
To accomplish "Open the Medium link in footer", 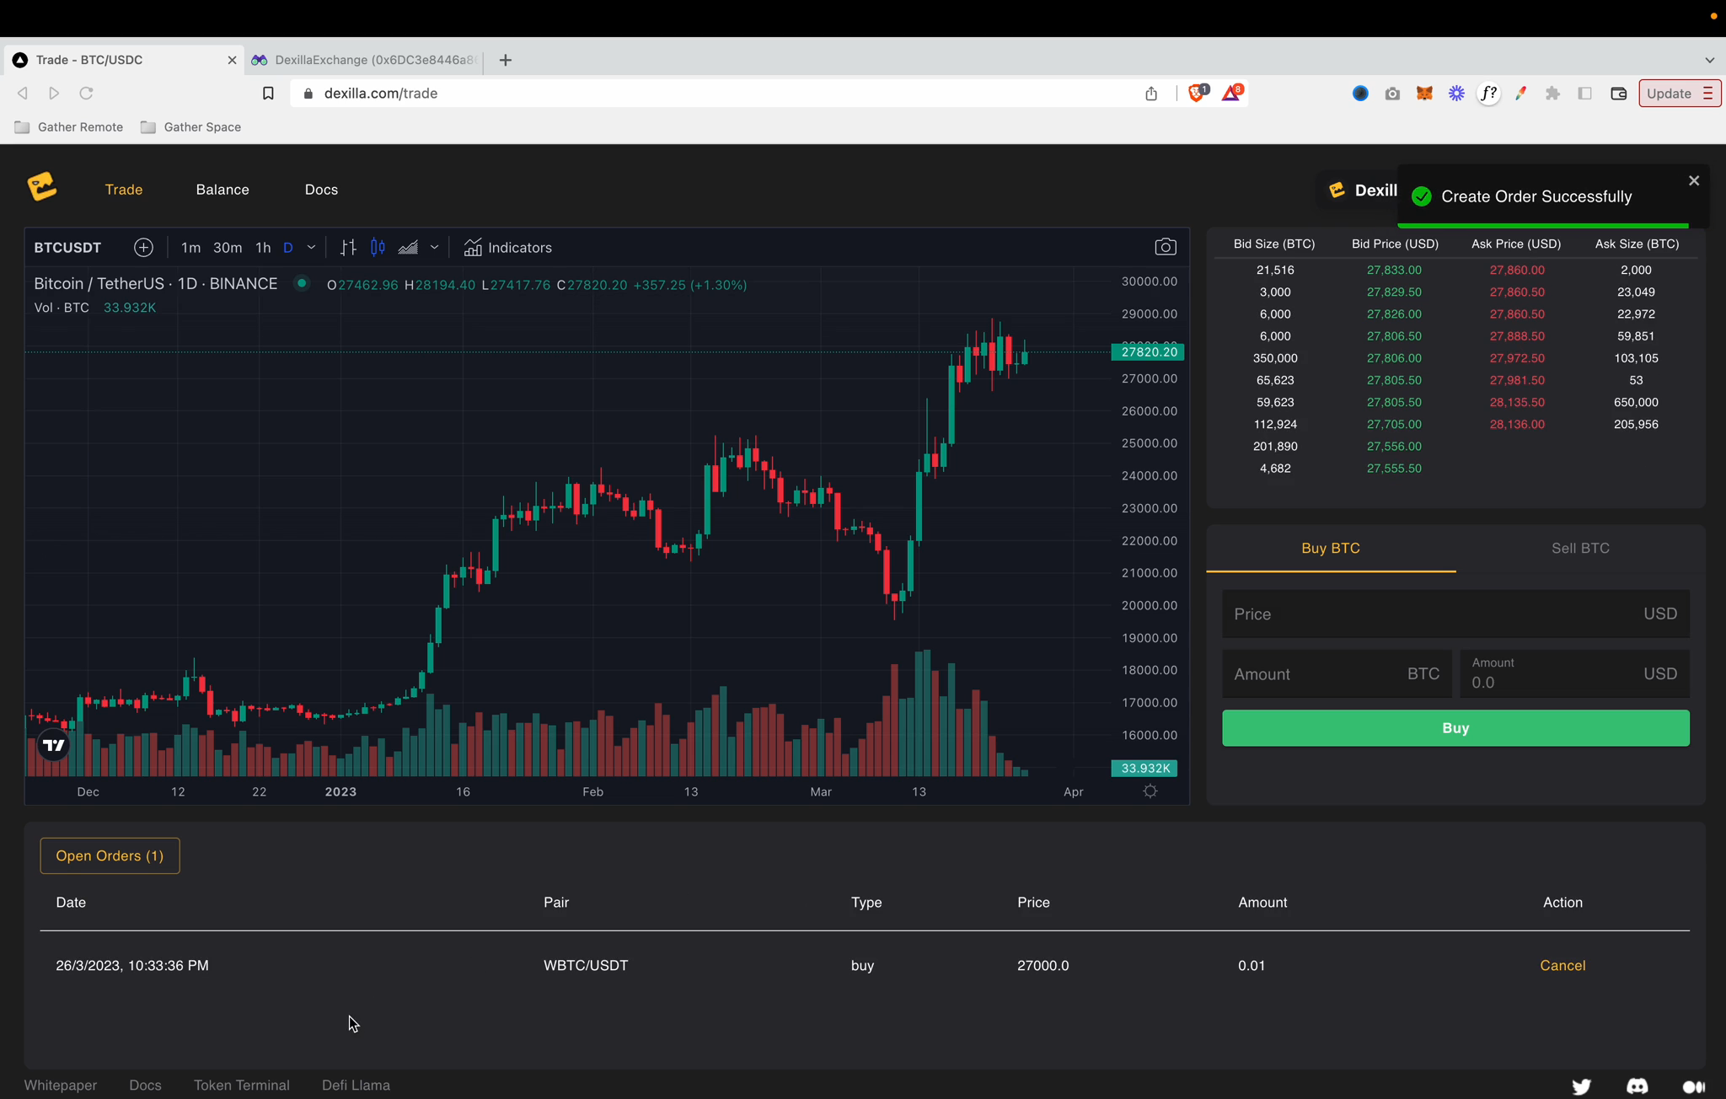I will pos(1694,1086).
